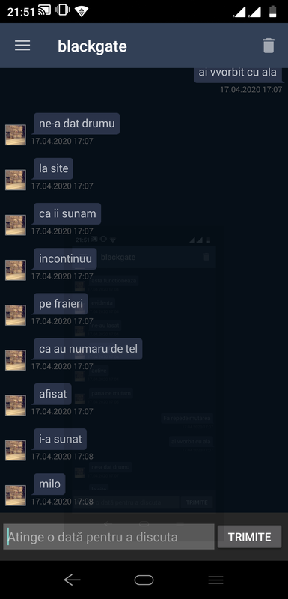Tap the 'blackgate' chat title

pos(92,46)
